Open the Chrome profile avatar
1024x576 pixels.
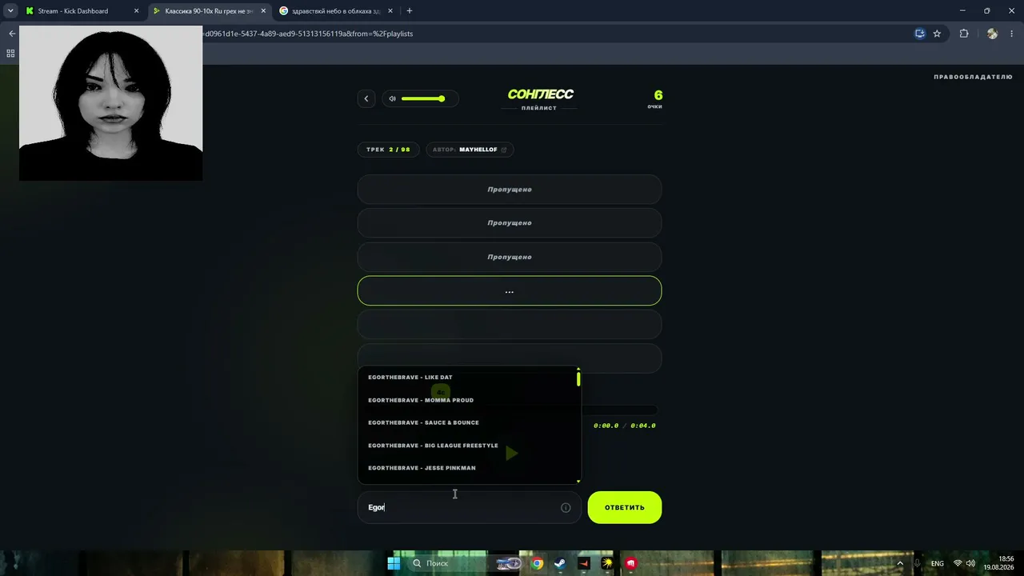click(993, 34)
